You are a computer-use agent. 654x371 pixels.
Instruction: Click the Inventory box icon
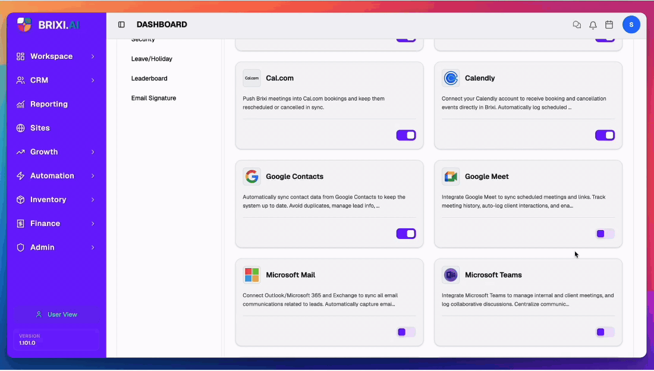(20, 200)
